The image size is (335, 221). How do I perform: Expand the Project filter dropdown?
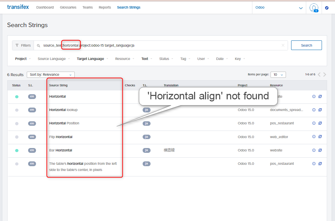(23, 59)
